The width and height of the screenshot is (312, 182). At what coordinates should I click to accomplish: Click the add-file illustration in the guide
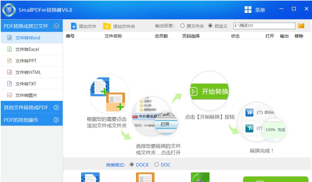tap(109, 94)
